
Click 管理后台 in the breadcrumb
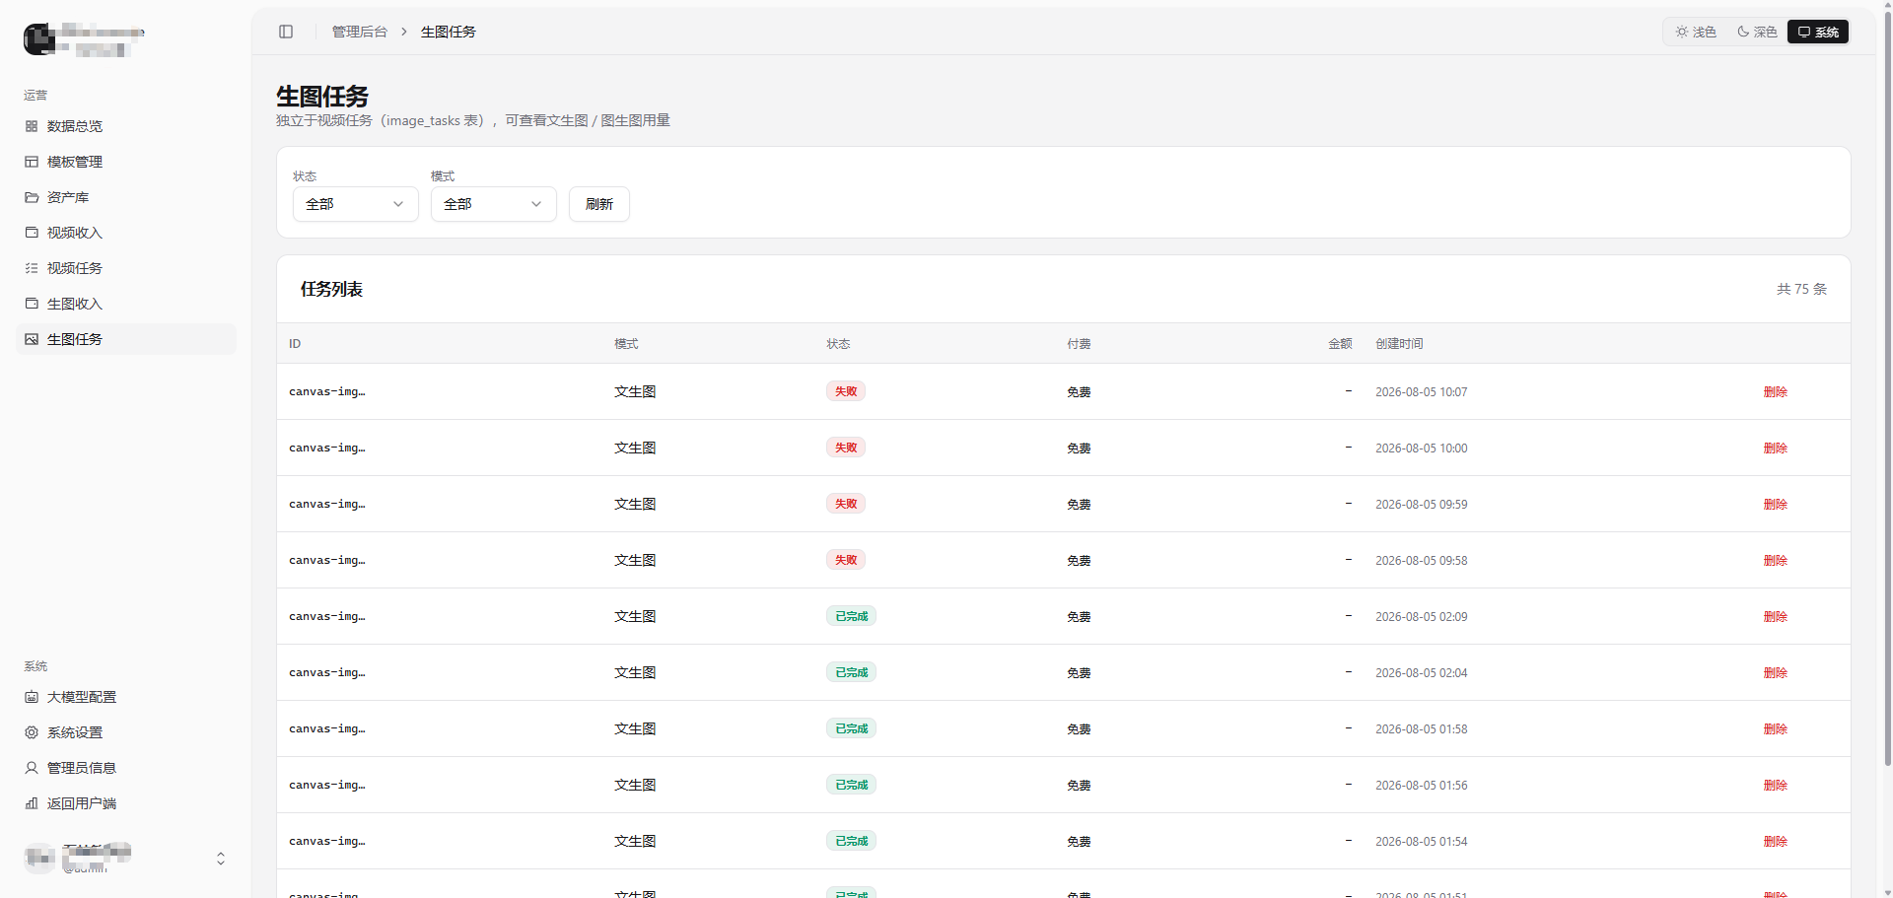coord(360,32)
